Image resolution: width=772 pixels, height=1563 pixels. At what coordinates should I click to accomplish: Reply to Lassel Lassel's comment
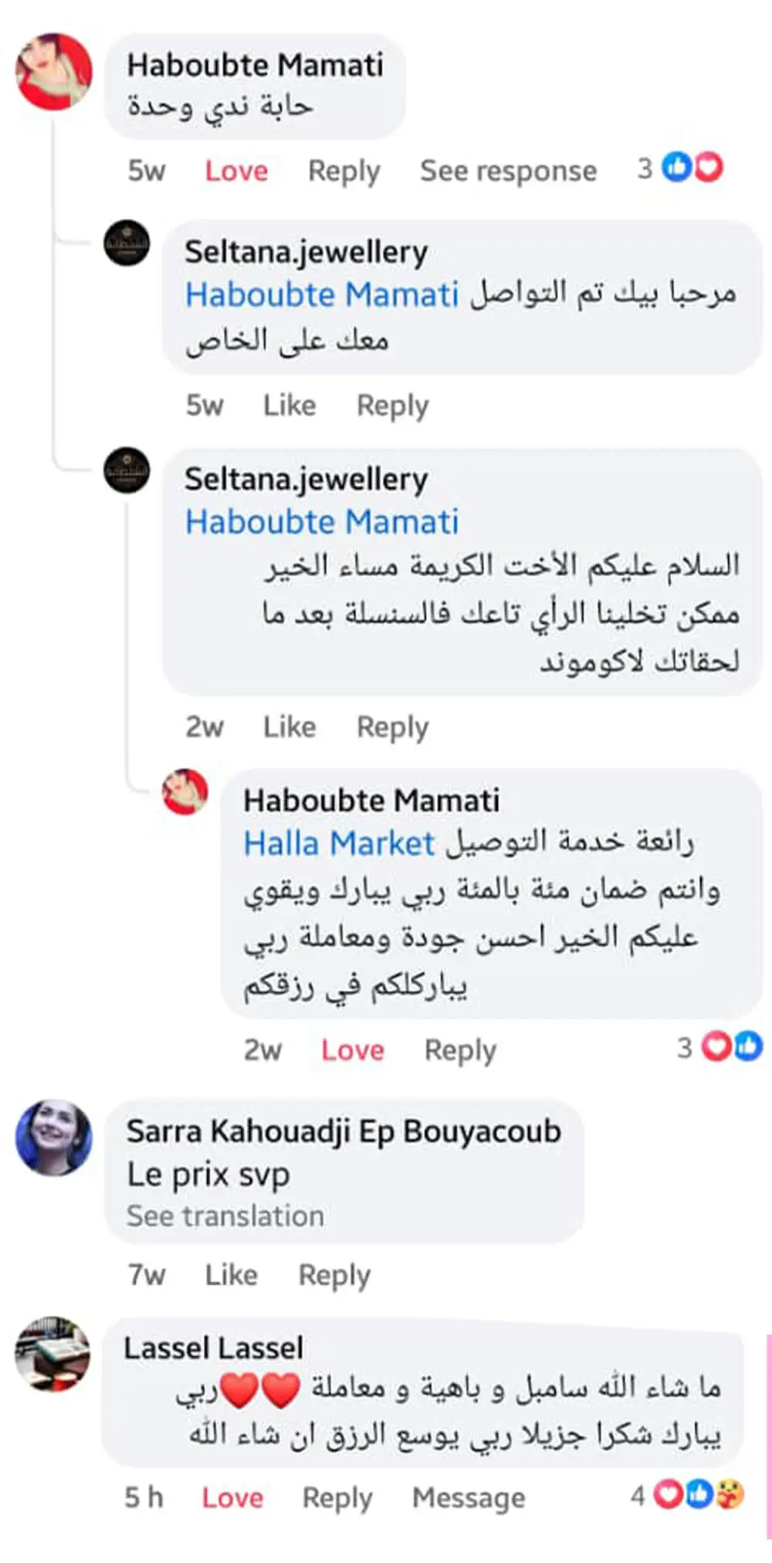(337, 1498)
